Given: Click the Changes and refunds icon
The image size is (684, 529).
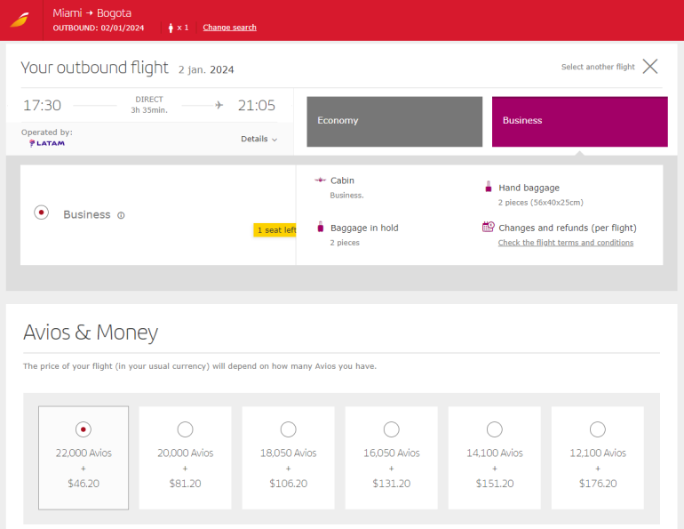Looking at the screenshot, I should (488, 228).
